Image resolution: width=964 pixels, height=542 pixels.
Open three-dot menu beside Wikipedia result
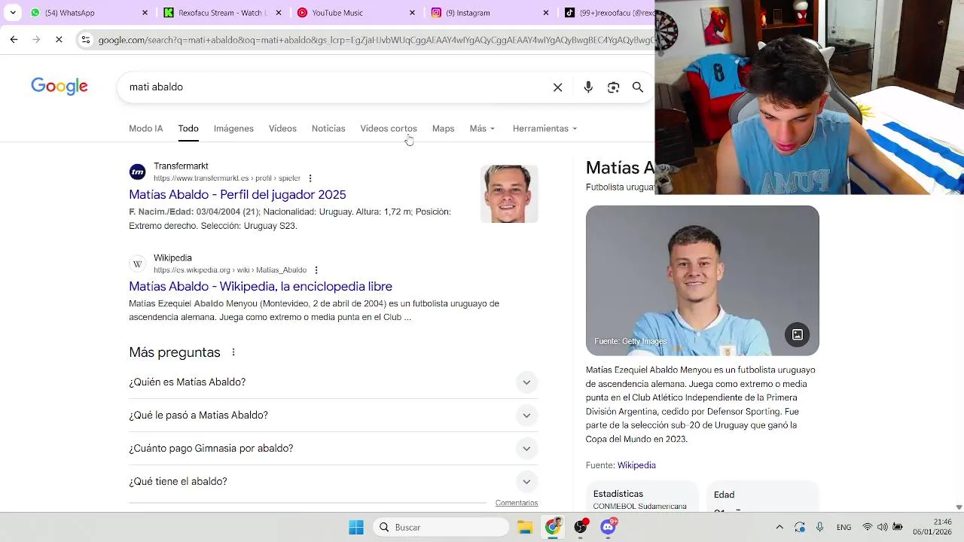pos(316,270)
